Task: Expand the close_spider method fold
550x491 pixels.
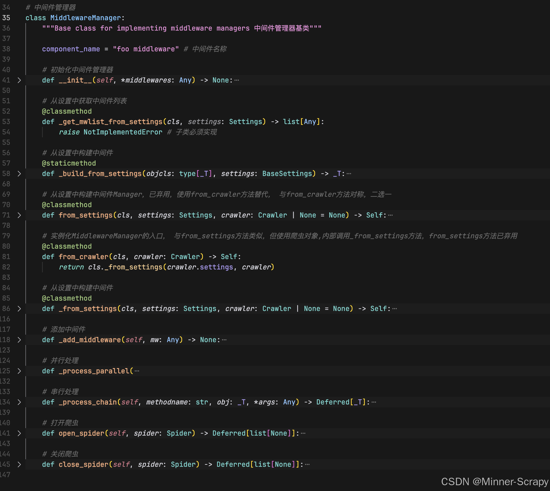Action: [20, 464]
